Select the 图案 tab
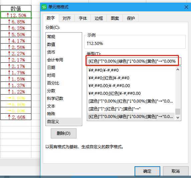This screenshot has height=178, width=191. coord(115,18)
